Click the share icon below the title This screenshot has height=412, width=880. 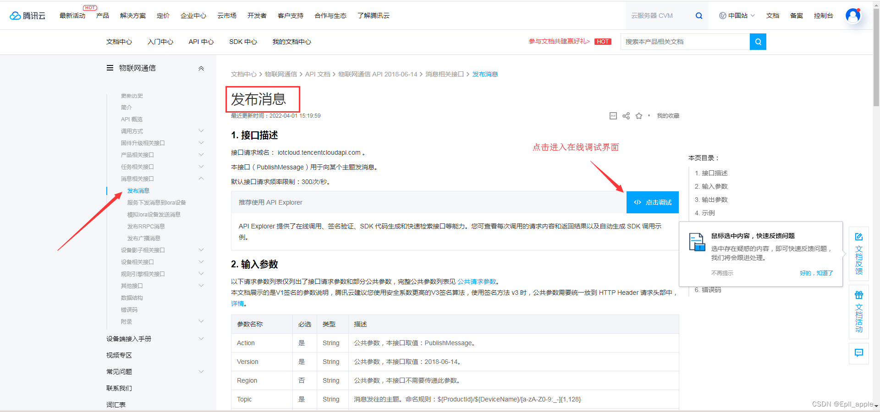point(626,116)
